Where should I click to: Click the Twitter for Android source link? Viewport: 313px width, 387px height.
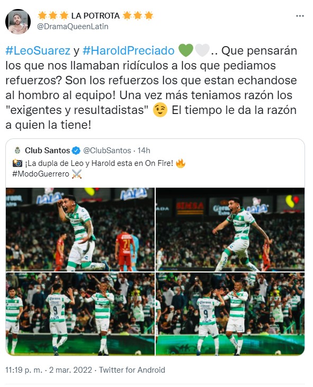click(x=132, y=370)
